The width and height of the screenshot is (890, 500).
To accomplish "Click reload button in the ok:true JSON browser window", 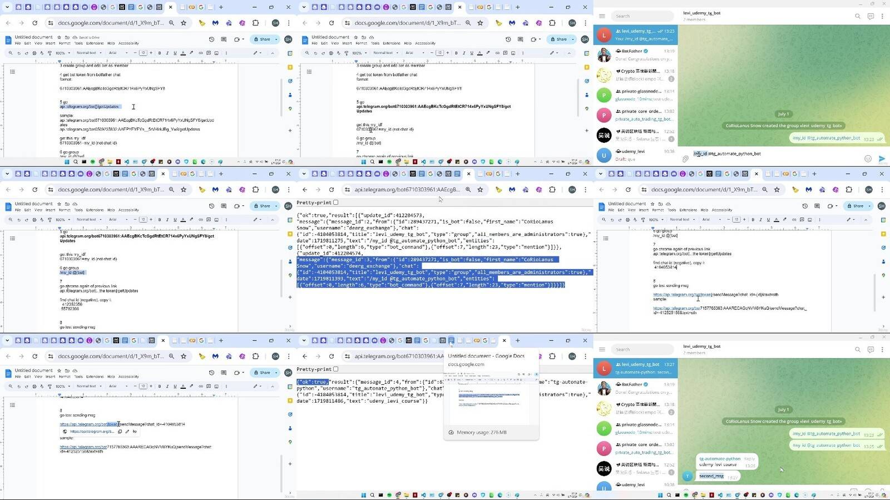I will pyautogui.click(x=332, y=356).
